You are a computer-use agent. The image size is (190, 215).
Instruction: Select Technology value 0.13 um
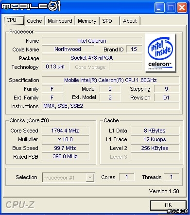[x=55, y=66]
